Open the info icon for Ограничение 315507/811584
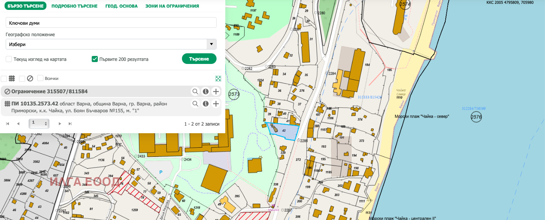Screen dimensions: 545x220 (206, 91)
